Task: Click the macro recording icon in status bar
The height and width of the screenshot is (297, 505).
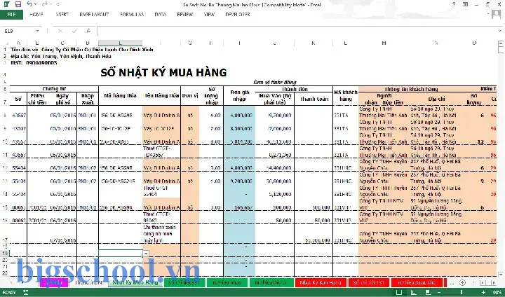Action: tap(25, 292)
